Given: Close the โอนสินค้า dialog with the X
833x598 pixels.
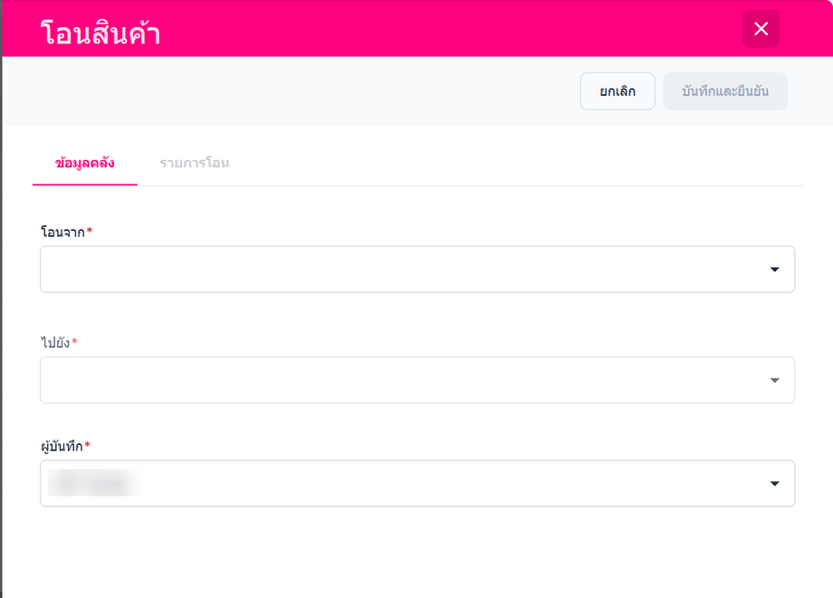Looking at the screenshot, I should [x=761, y=29].
